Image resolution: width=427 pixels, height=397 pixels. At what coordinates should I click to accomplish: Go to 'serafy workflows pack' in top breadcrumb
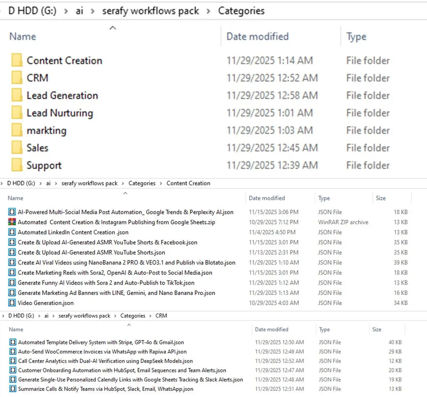(x=150, y=11)
